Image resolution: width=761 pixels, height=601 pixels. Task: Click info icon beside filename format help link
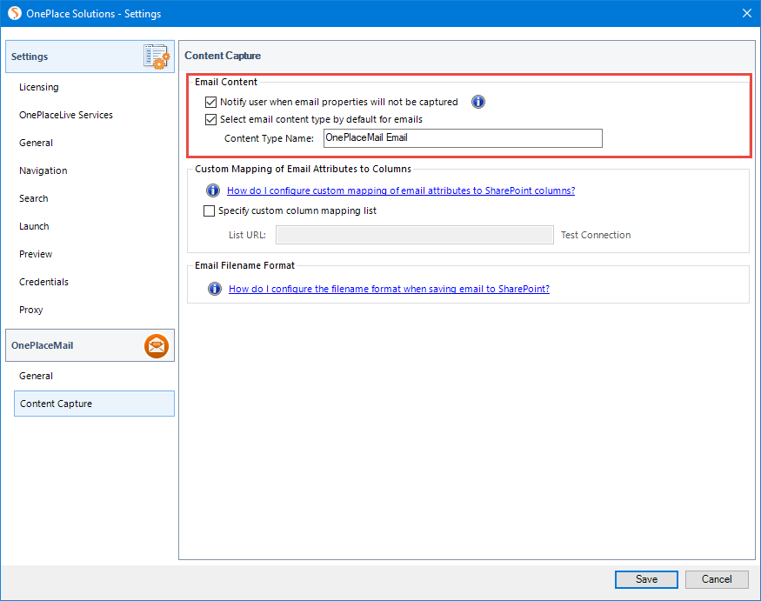click(215, 289)
